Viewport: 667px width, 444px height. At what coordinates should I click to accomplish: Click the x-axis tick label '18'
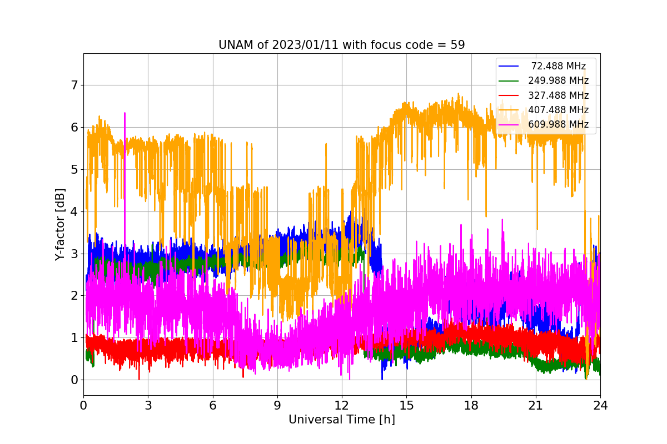471,406
